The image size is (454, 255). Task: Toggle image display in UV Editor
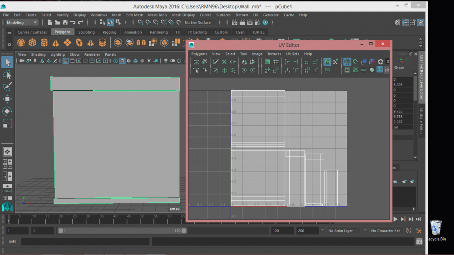tap(327, 62)
